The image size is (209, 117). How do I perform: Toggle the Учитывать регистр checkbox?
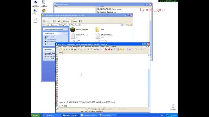(x=88, y=109)
